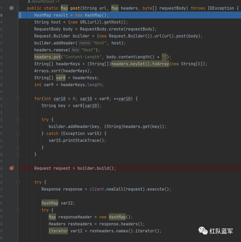Toggle the breakpoint on builder.build() line
The width and height of the screenshot is (241, 242).
click(12, 168)
